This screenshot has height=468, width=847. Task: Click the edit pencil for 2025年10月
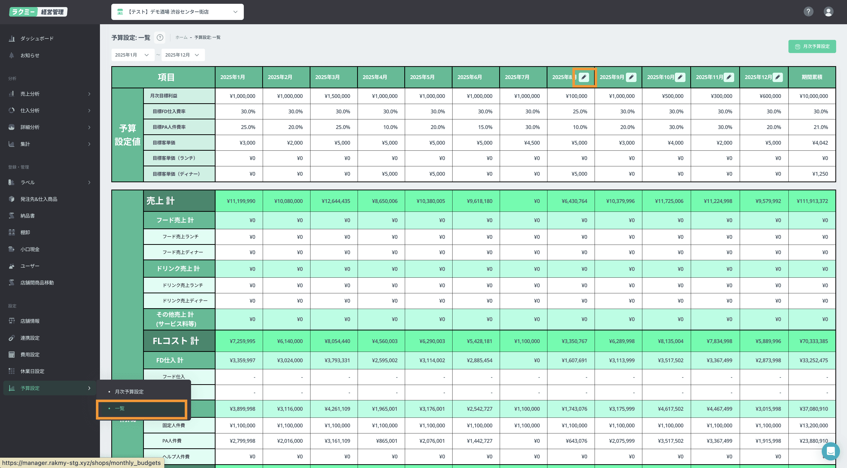(680, 77)
